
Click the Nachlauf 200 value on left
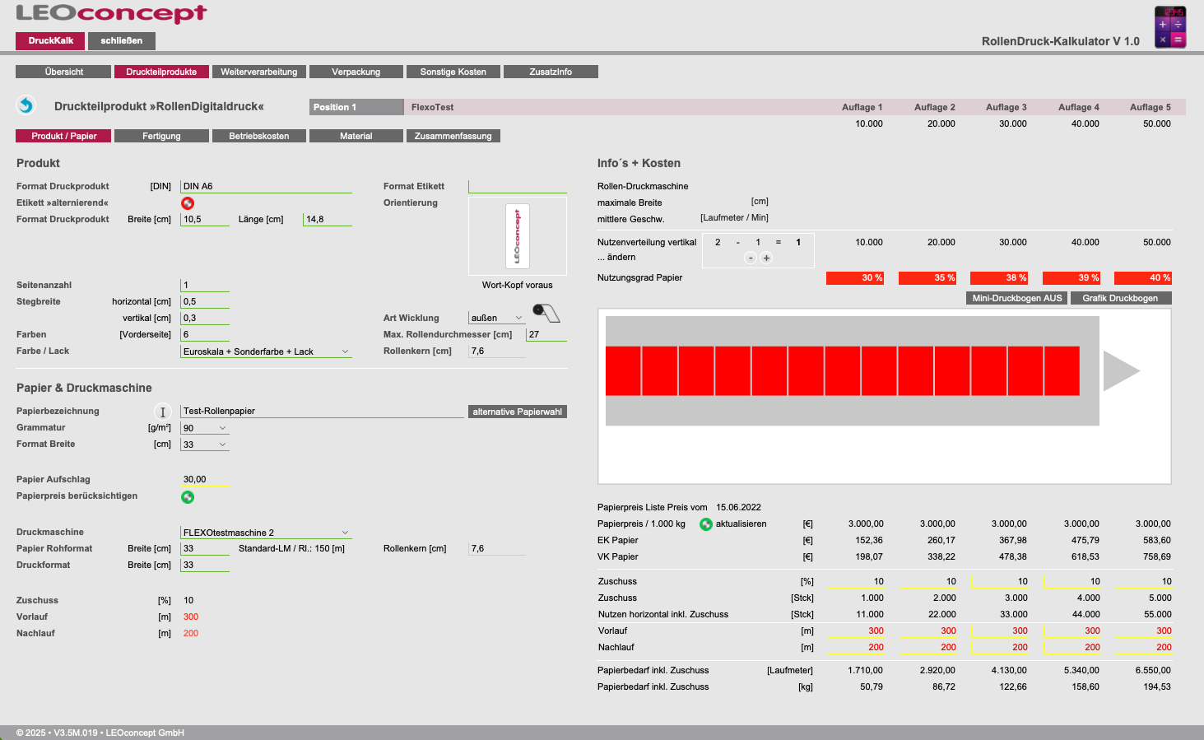[x=191, y=633]
